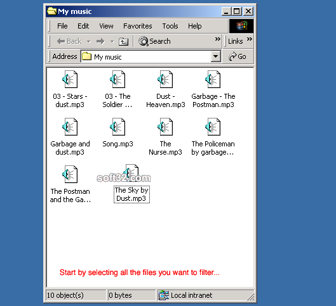The width and height of the screenshot is (336, 306).
Task: Click the Go button
Action: point(238,56)
